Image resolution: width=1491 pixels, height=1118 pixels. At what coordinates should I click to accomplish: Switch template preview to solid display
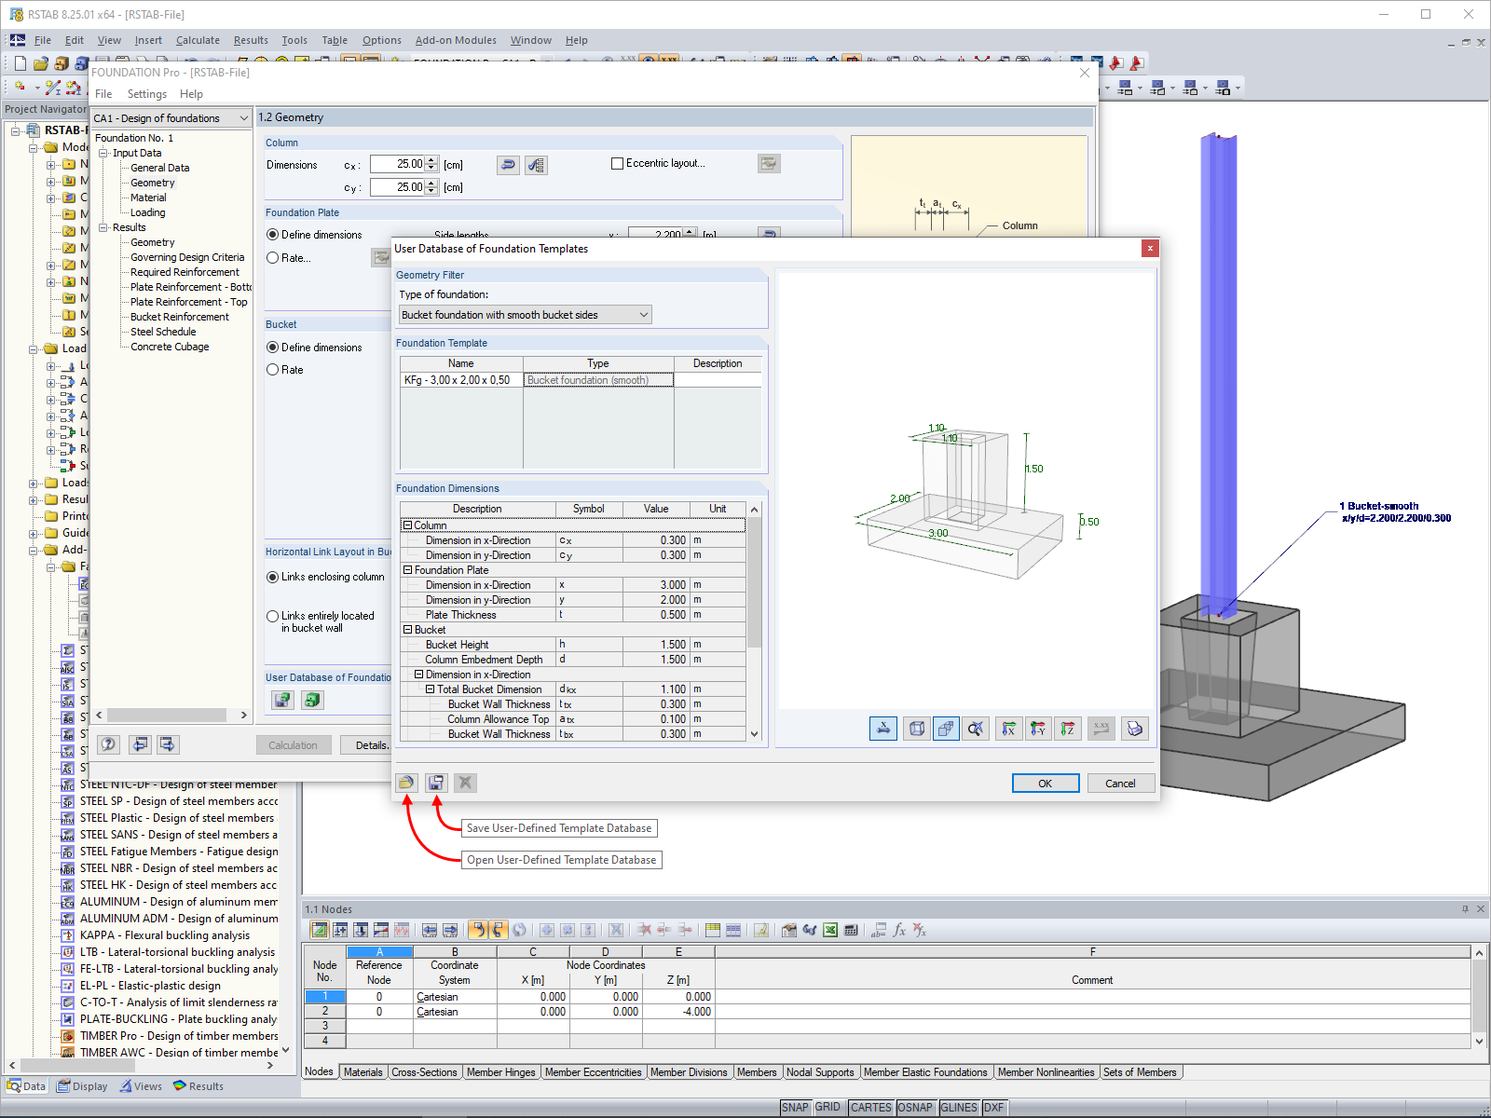click(947, 729)
